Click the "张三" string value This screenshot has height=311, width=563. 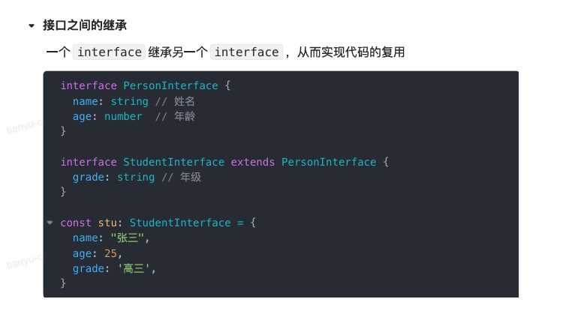129,238
